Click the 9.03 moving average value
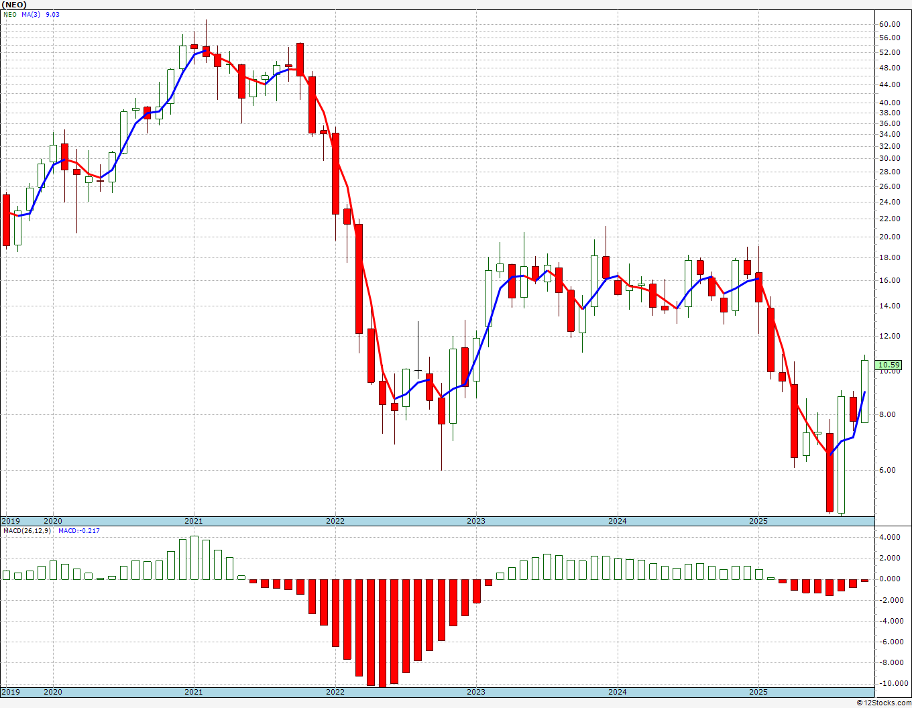This screenshot has height=708, width=912. pyautogui.click(x=52, y=14)
